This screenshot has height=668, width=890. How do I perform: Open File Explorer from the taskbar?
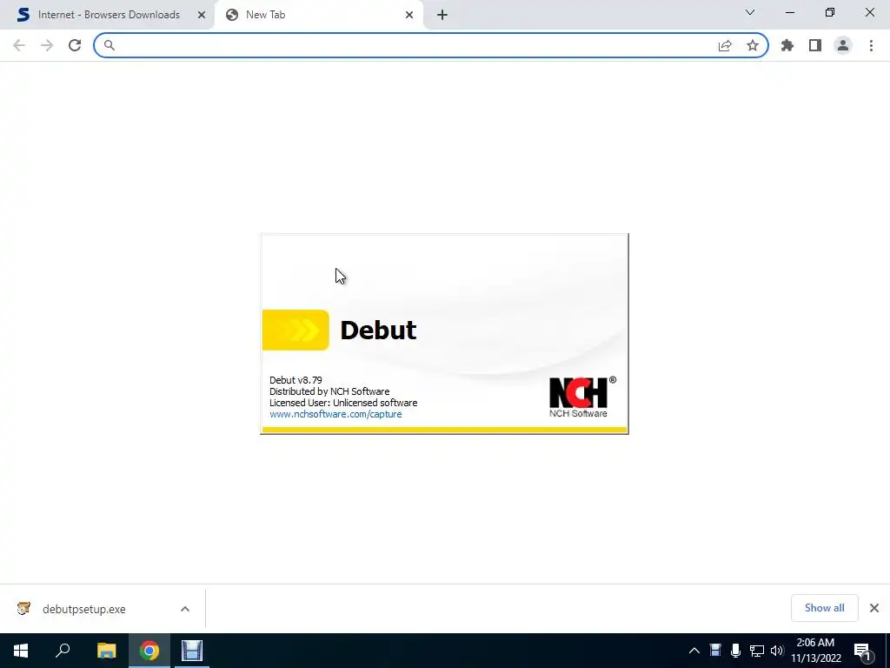click(106, 651)
